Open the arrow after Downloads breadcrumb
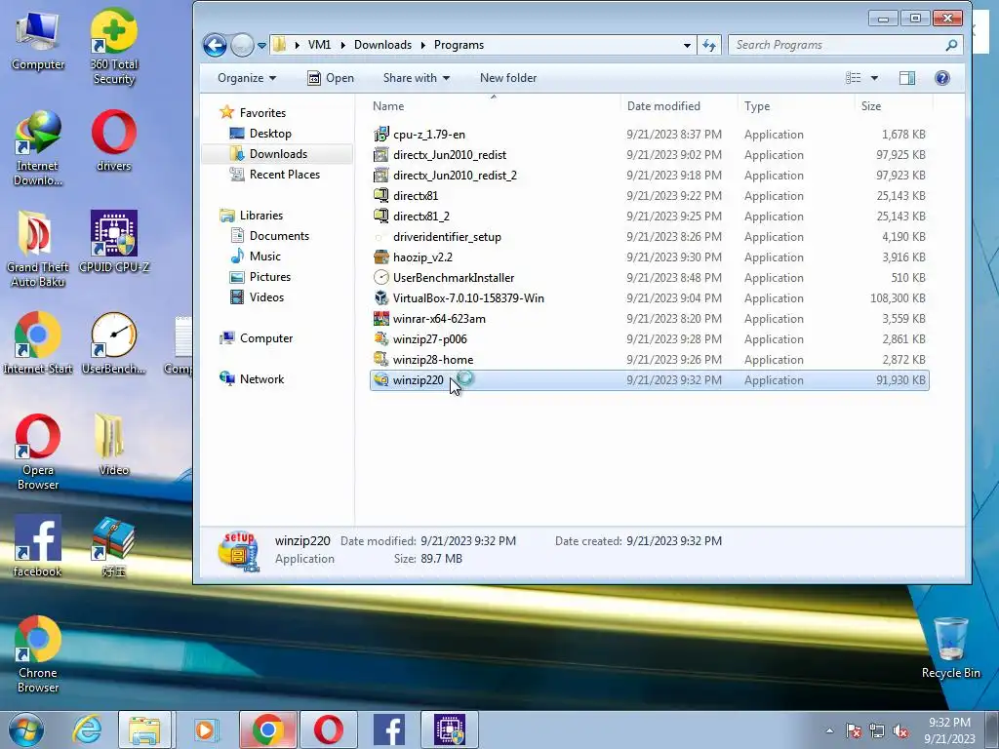This screenshot has height=749, width=999. click(x=423, y=45)
